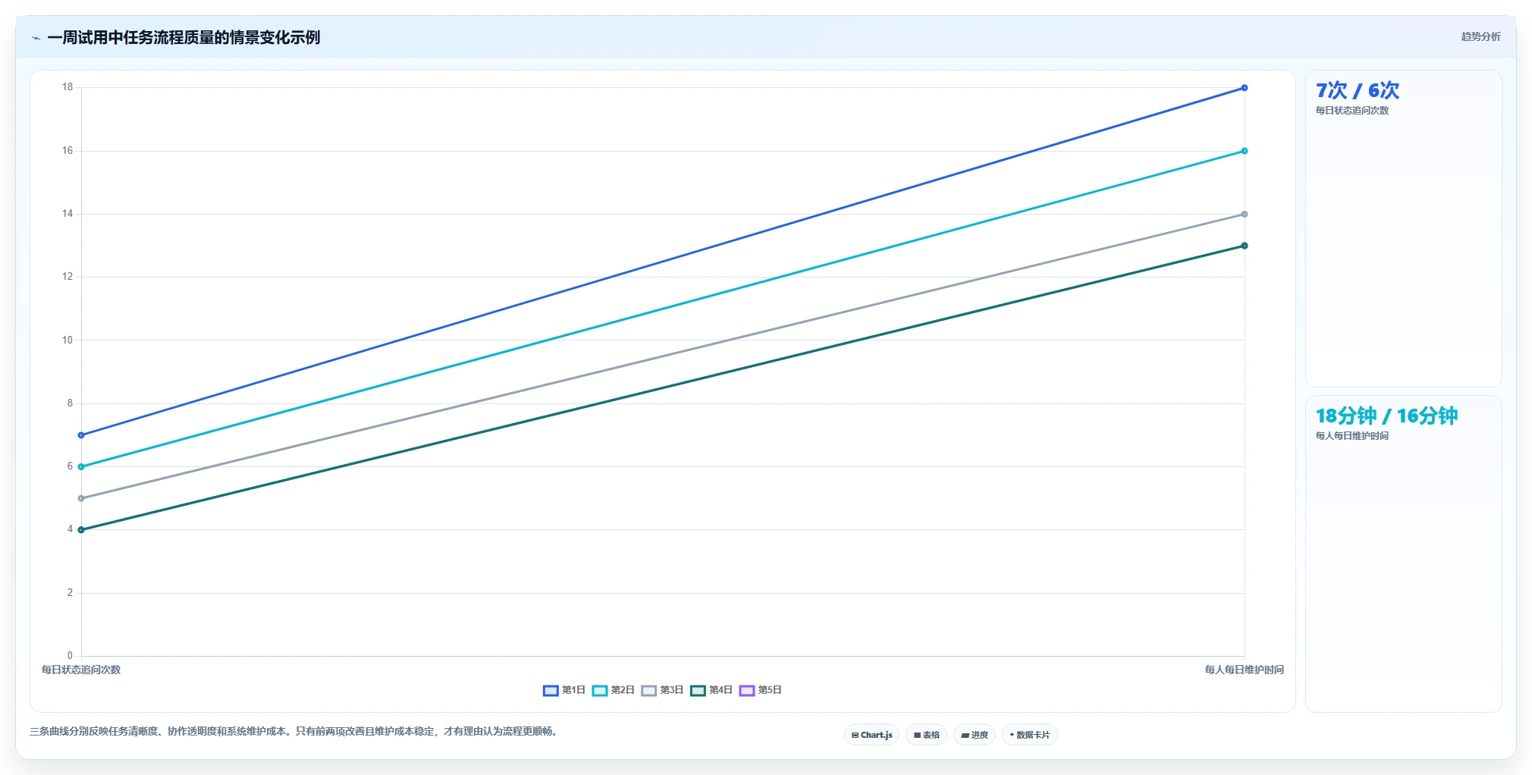Click the trend icon beside the chart title
1532x775 pixels.
36,38
